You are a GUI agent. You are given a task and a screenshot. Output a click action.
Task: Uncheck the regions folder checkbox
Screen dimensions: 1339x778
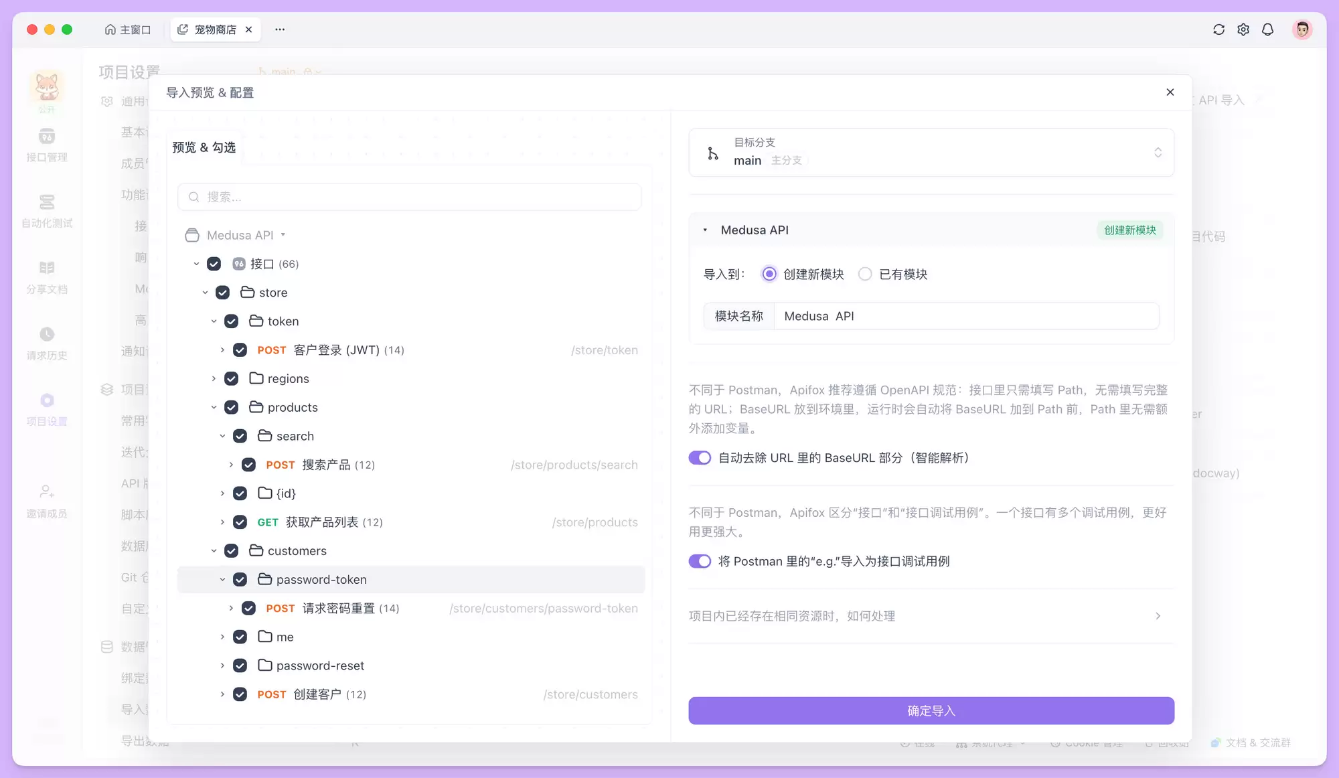point(231,379)
